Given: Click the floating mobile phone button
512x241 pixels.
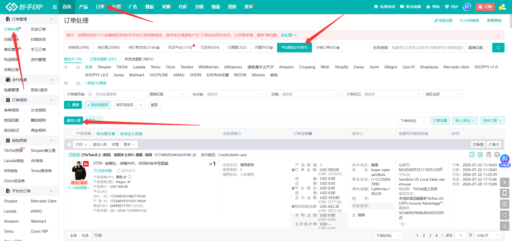Looking at the screenshot, I should coord(505,193).
